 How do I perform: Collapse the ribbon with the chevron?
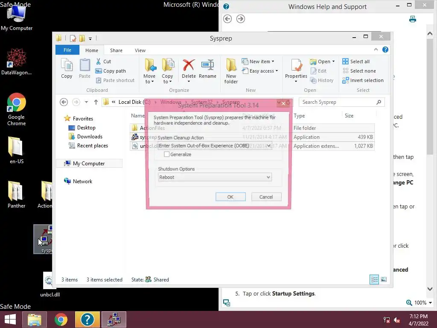[x=376, y=50]
